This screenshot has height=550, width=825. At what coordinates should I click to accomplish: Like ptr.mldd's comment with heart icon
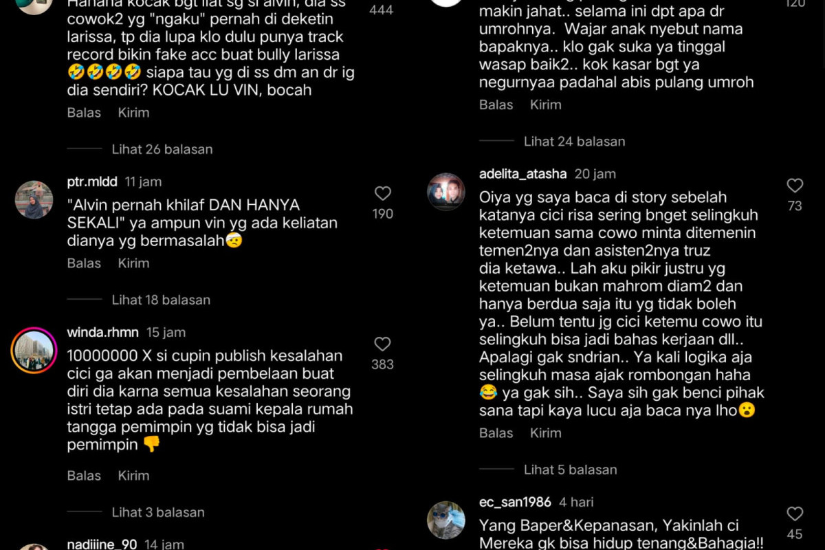383,193
